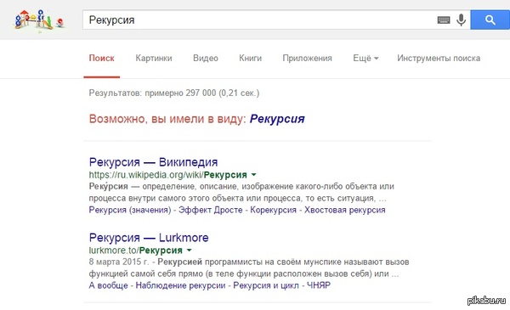This screenshot has height=310, width=510.
Task: Open the Рекурсия — Википедия result
Action: pyautogui.click(x=154, y=162)
